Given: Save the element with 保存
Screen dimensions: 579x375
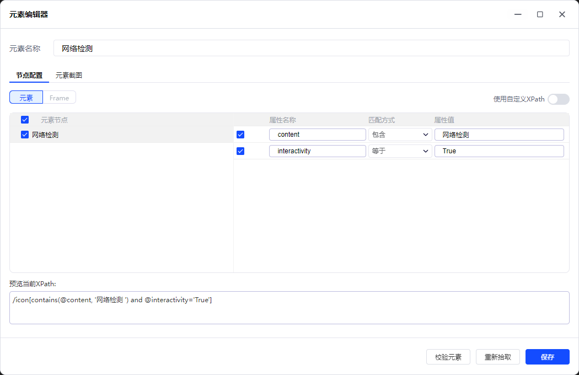Looking at the screenshot, I should (x=547, y=357).
